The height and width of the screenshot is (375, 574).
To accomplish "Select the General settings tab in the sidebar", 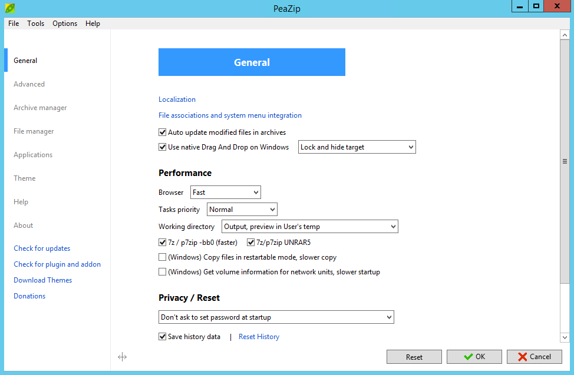I will point(25,61).
